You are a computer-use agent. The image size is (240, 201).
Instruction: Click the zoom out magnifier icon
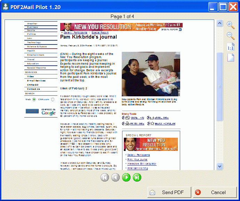[231, 36]
